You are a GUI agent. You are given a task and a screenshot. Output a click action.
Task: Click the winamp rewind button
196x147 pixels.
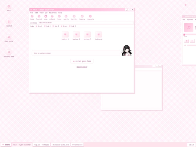[x=187, y=41]
